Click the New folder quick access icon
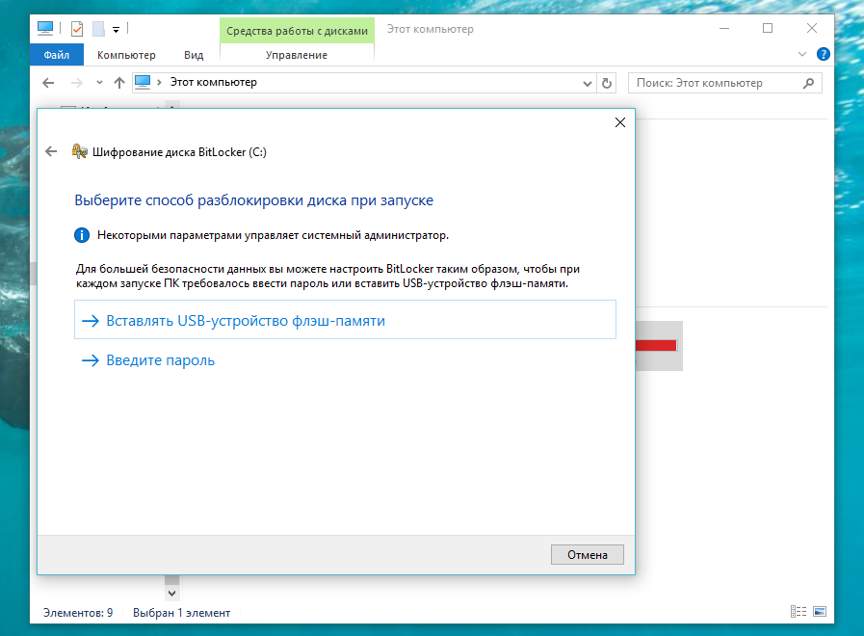 (98, 29)
